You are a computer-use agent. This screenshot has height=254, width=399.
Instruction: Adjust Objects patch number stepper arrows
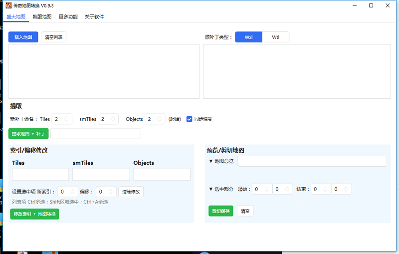coord(160,119)
